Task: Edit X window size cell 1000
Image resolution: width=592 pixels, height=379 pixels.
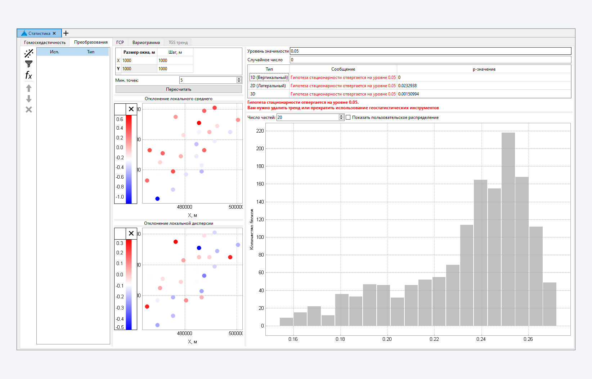Action: (139, 61)
